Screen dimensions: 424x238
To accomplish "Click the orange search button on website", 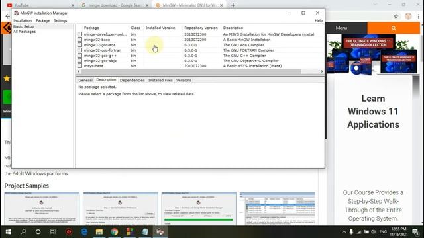I will 394,28.
